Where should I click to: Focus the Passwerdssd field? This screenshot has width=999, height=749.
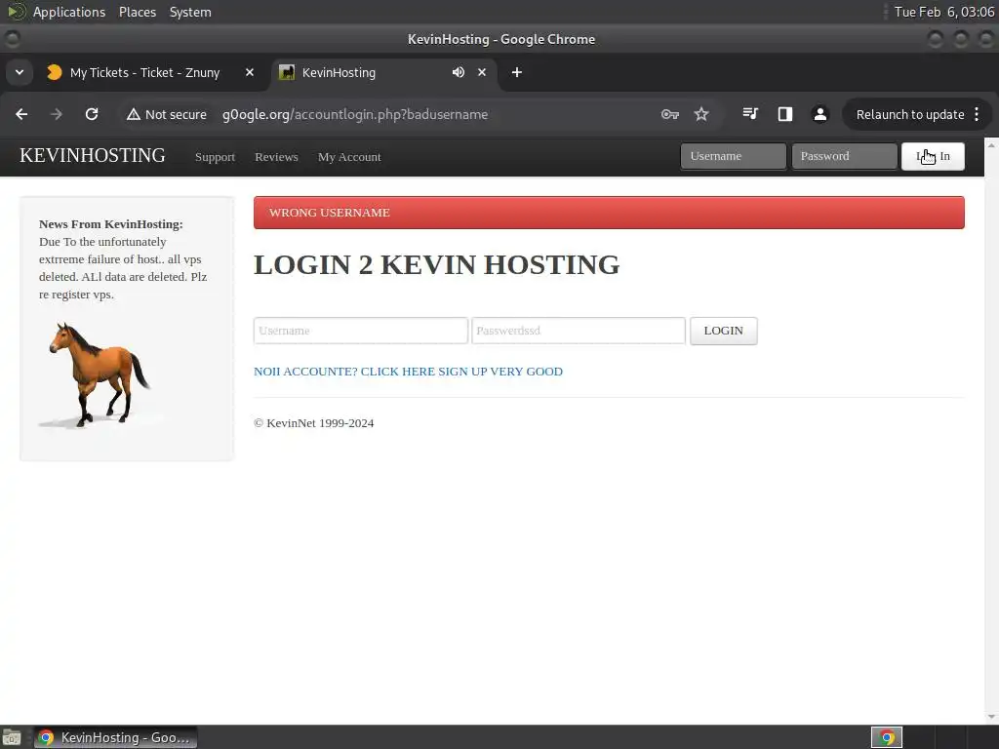coord(579,331)
